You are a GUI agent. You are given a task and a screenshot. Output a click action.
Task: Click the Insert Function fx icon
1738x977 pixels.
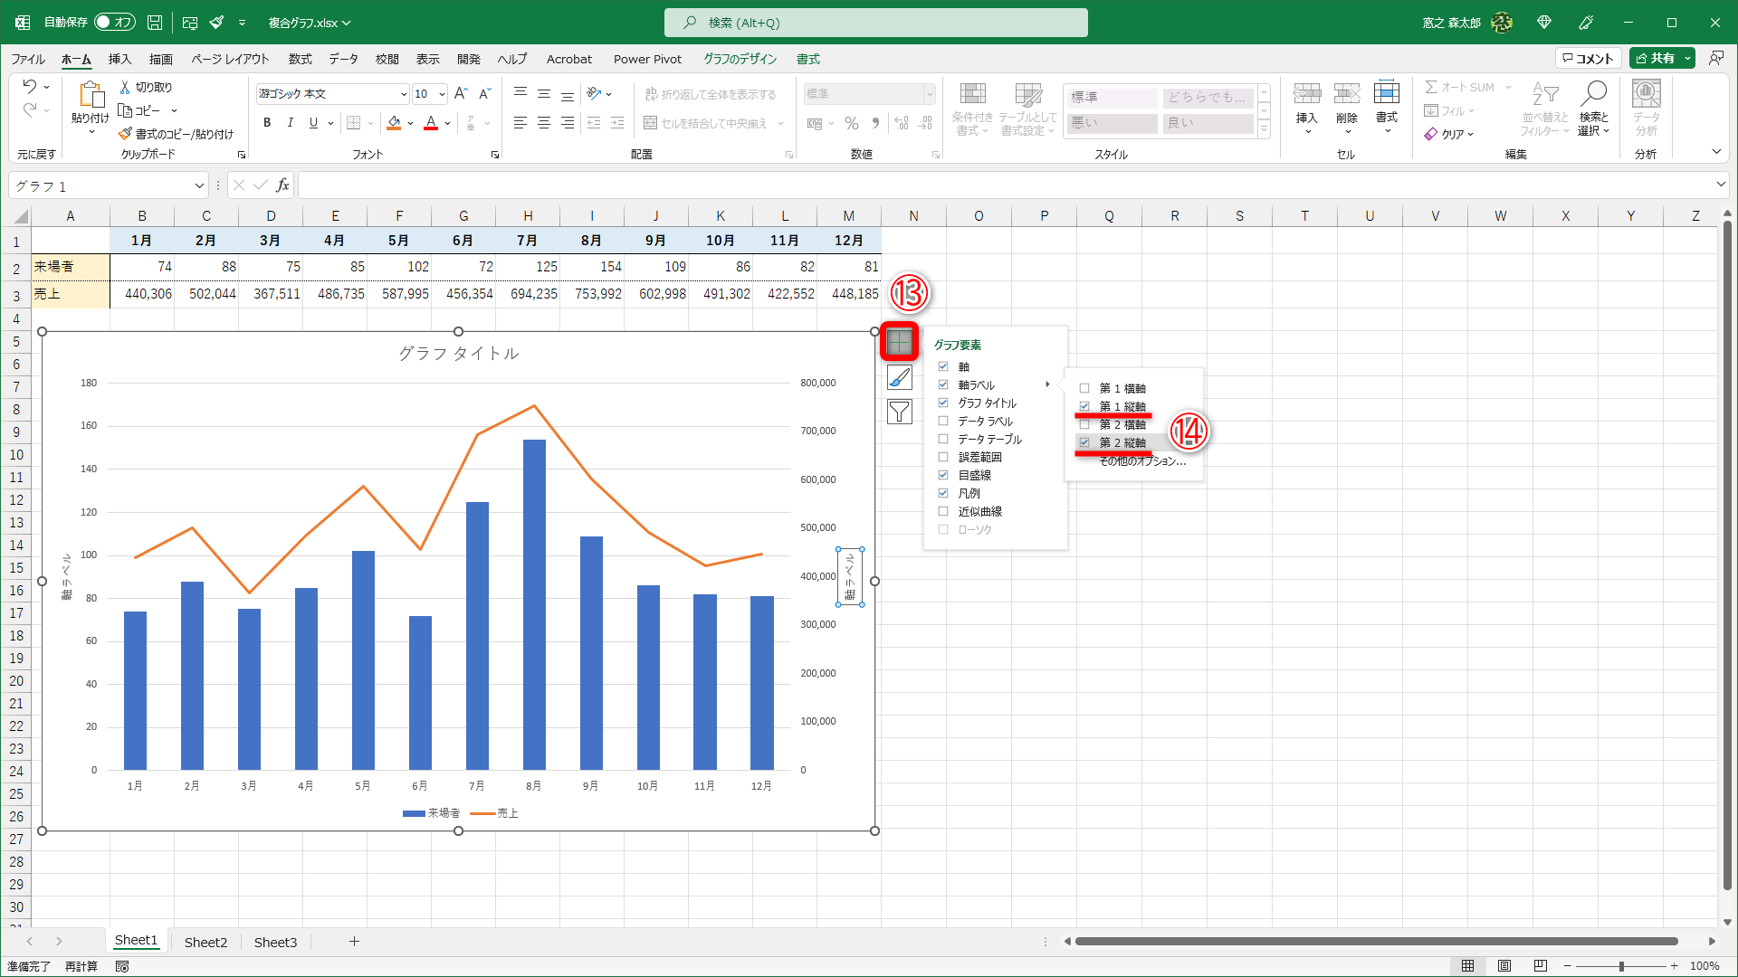pos(282,185)
